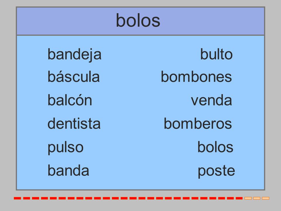Select the word pulso
This screenshot has width=281, height=211.
pyautogui.click(x=65, y=148)
